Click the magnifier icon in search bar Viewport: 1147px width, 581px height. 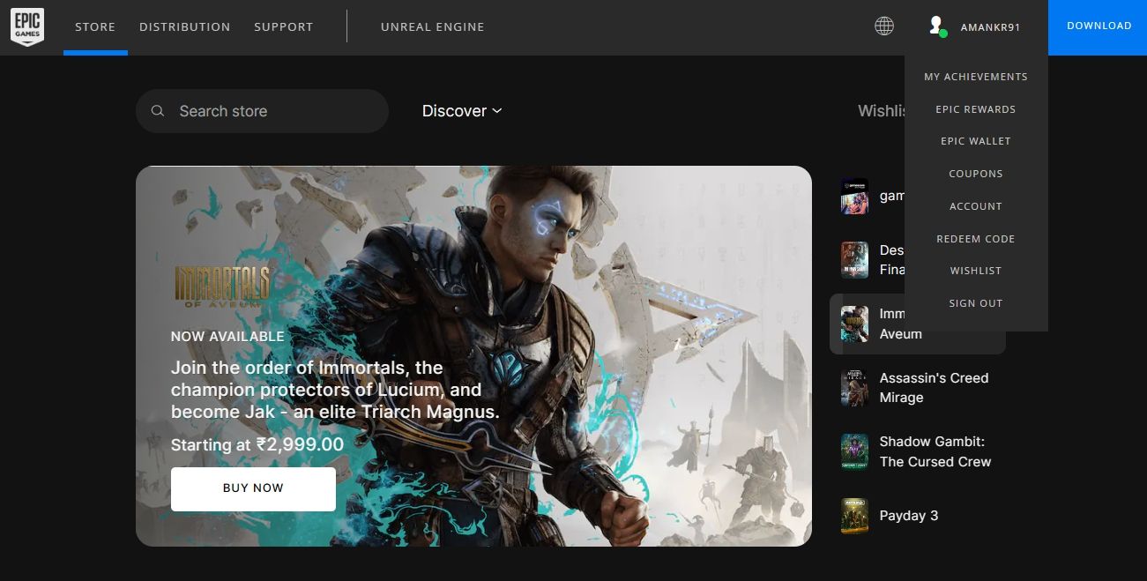tap(158, 111)
